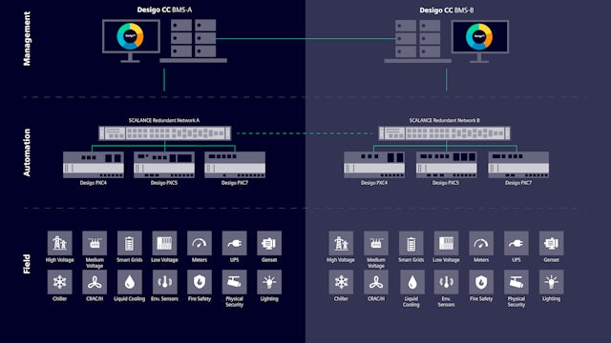Click the BMS-A Medium Voltage icon
This screenshot has width=611, height=343.
pyautogui.click(x=95, y=243)
